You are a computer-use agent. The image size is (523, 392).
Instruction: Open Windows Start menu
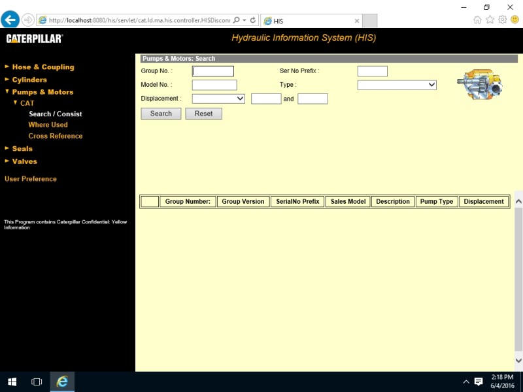12,382
